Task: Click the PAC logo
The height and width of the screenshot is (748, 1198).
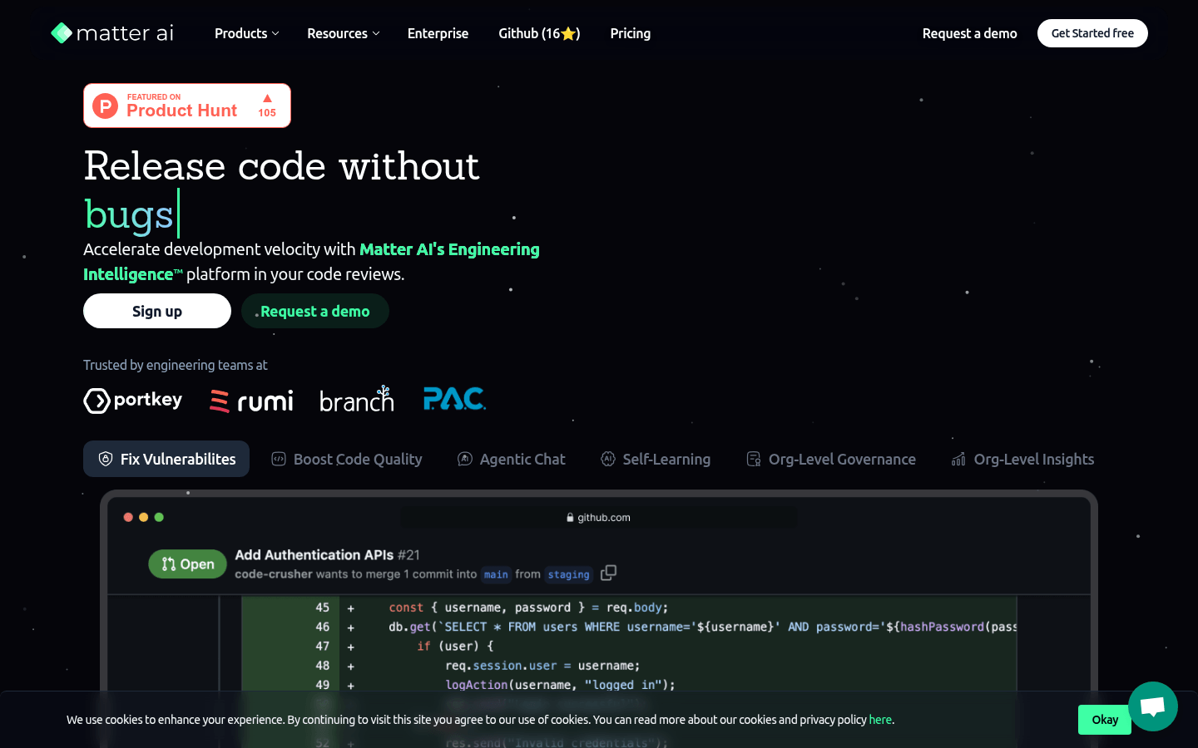Action: pos(454,399)
